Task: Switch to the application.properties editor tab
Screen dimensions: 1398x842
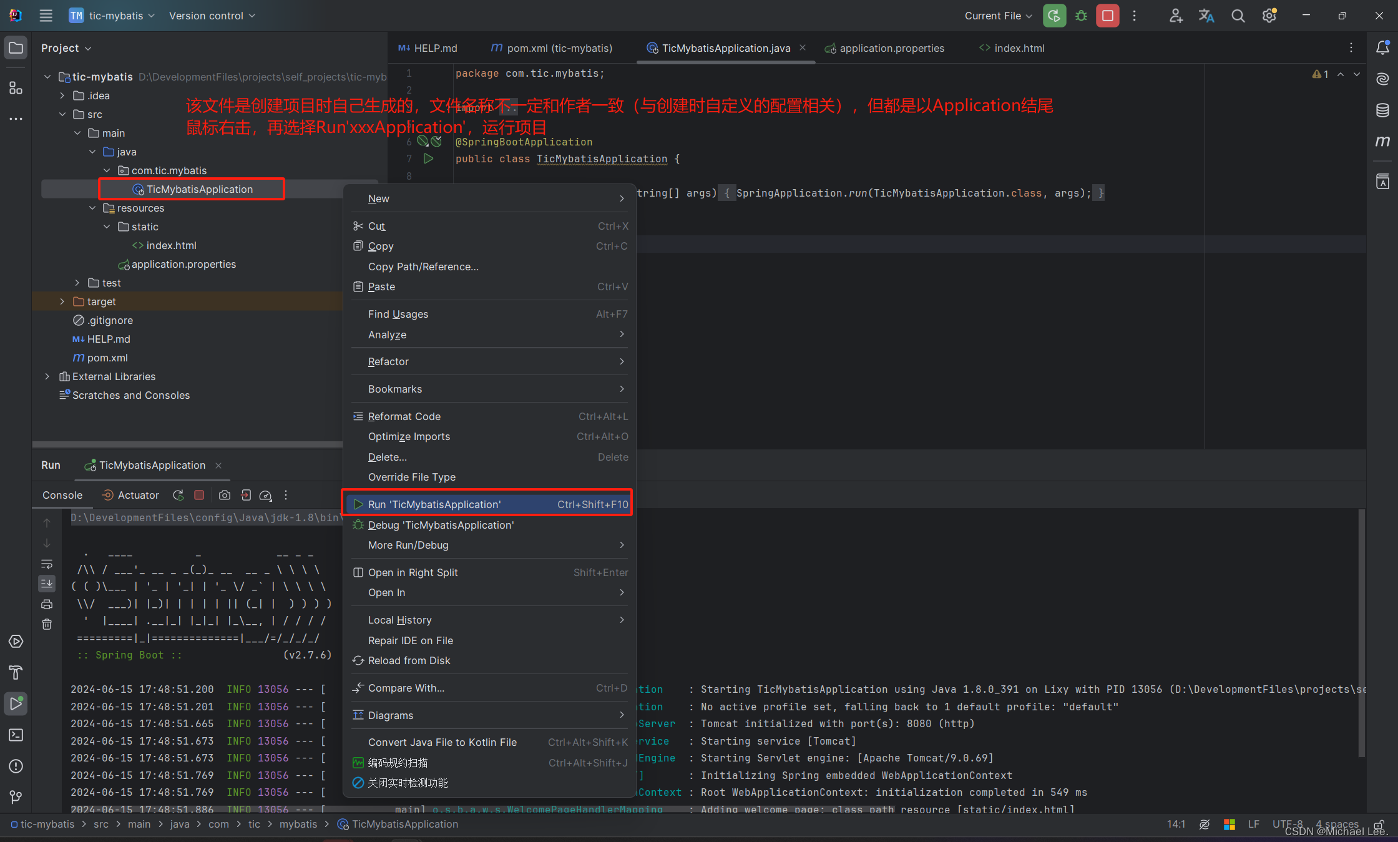Action: 891,48
